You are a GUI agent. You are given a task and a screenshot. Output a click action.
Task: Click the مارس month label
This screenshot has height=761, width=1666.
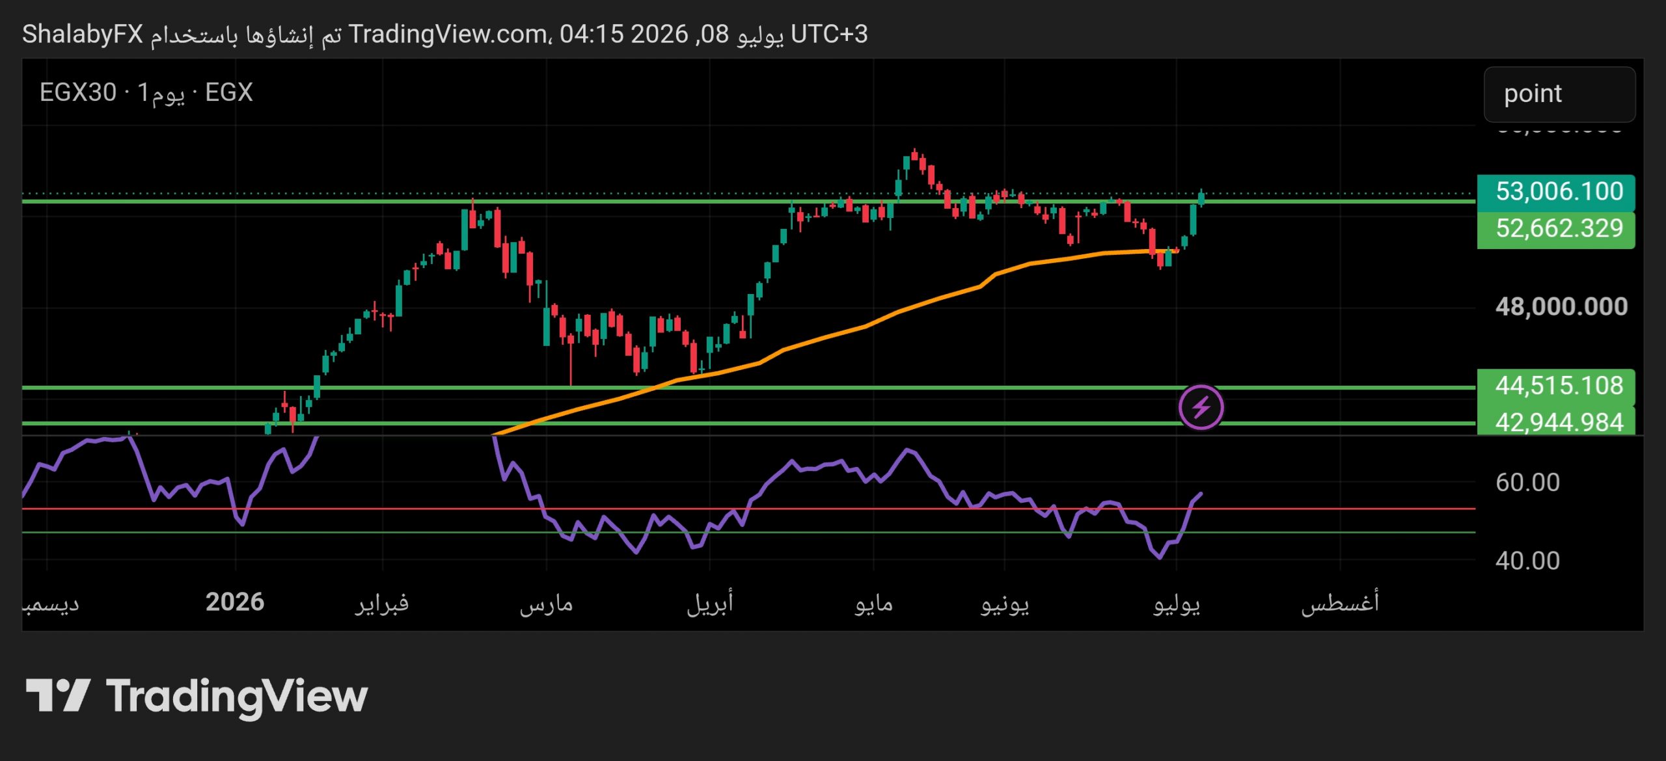click(546, 604)
